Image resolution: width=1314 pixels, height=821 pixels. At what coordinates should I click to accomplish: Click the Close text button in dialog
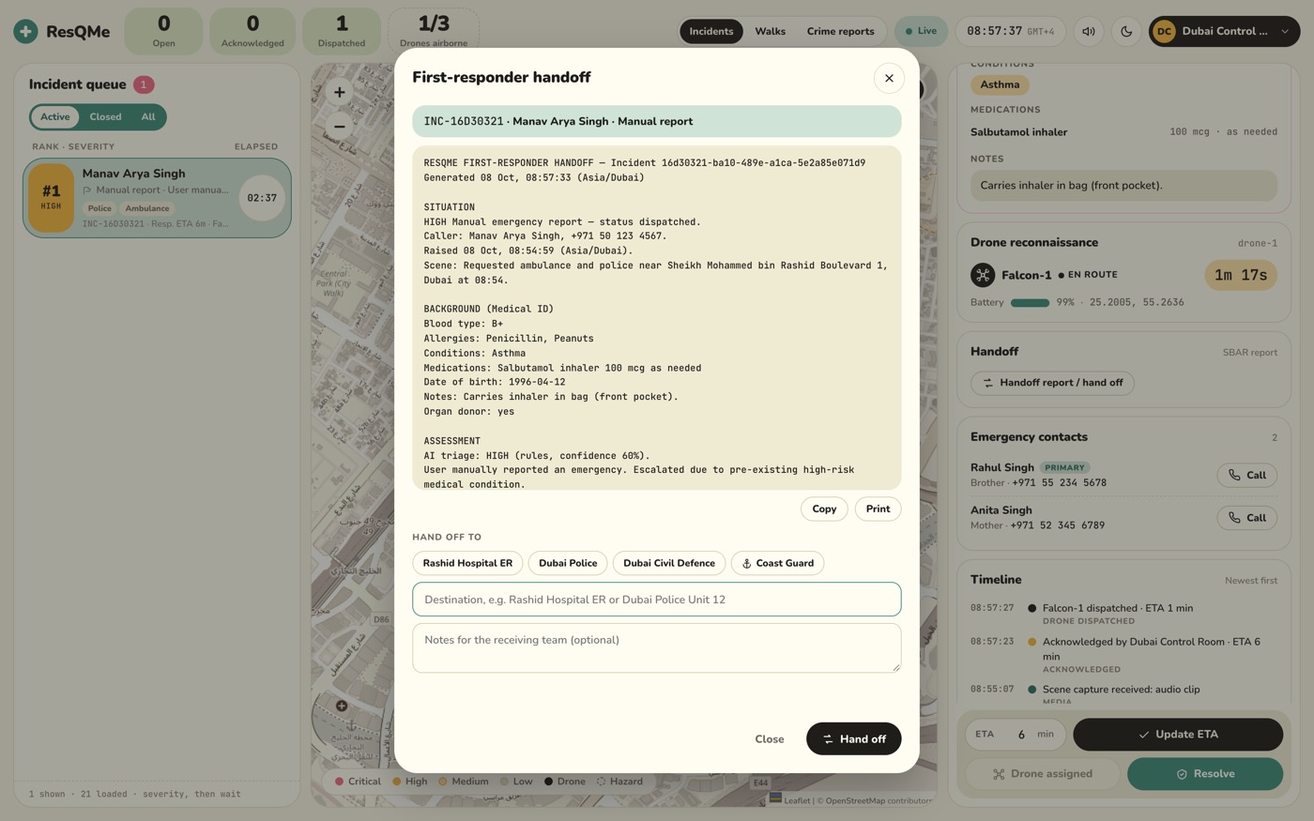point(770,739)
